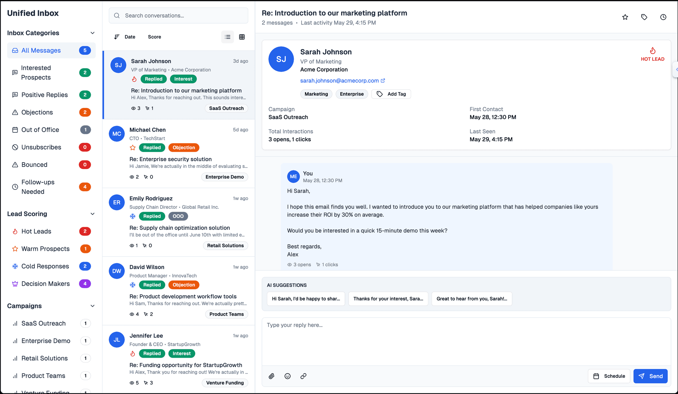Attach a file with the paperclip icon
The height and width of the screenshot is (394, 678).
tap(272, 376)
